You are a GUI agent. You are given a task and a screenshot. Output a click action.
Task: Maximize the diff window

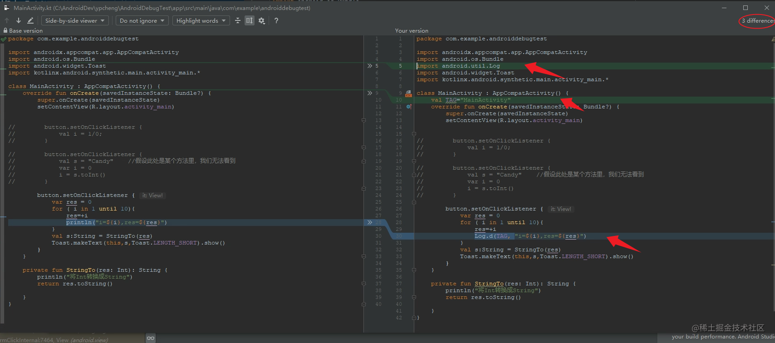click(x=746, y=8)
